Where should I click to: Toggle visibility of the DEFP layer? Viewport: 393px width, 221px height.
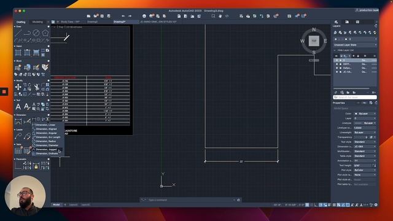[x=337, y=64]
